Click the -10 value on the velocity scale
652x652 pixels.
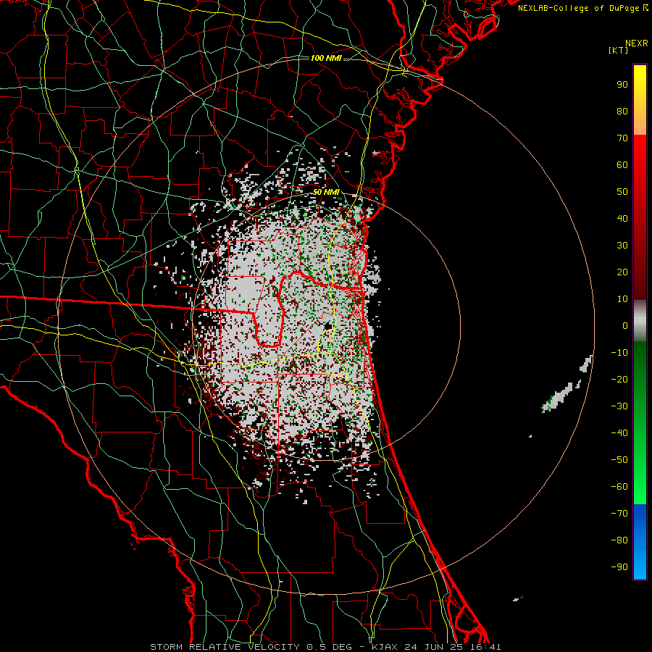[x=619, y=353]
